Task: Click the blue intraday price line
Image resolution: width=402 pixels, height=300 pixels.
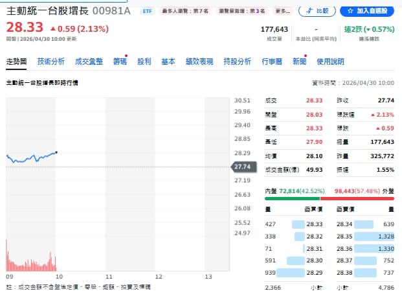Action: click(x=32, y=157)
